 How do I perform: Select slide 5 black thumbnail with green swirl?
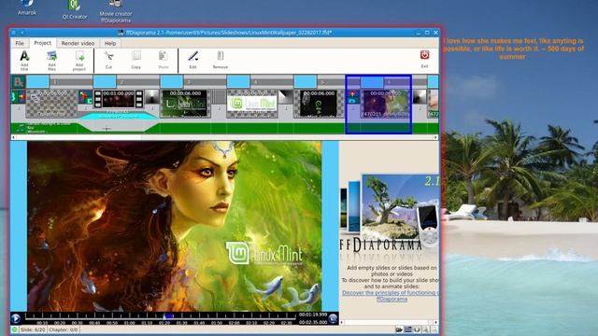[319, 104]
